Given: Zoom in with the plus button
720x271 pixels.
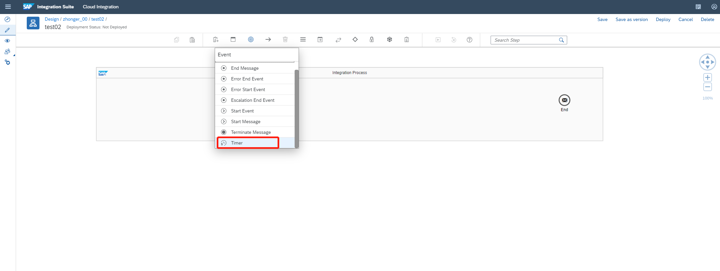Looking at the screenshot, I should coord(708,77).
